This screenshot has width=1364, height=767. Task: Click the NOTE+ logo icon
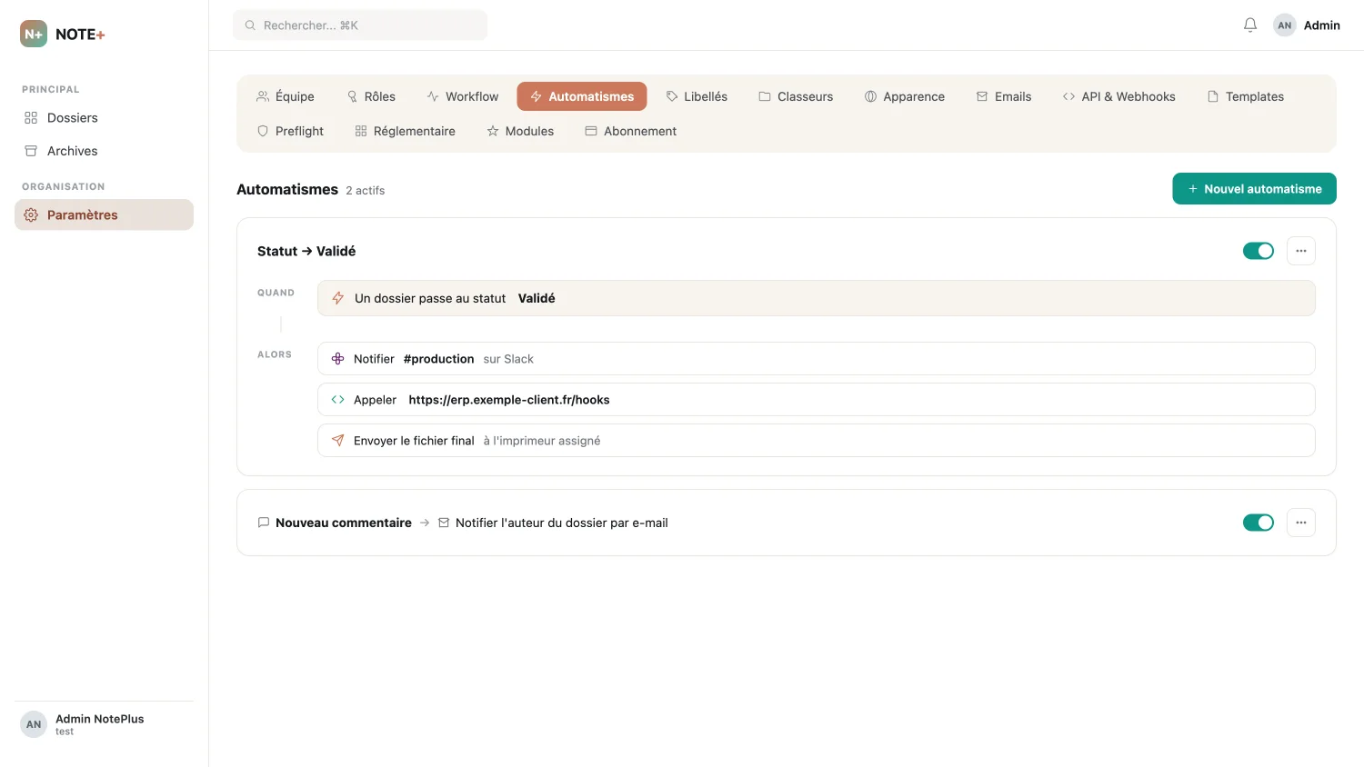point(34,34)
